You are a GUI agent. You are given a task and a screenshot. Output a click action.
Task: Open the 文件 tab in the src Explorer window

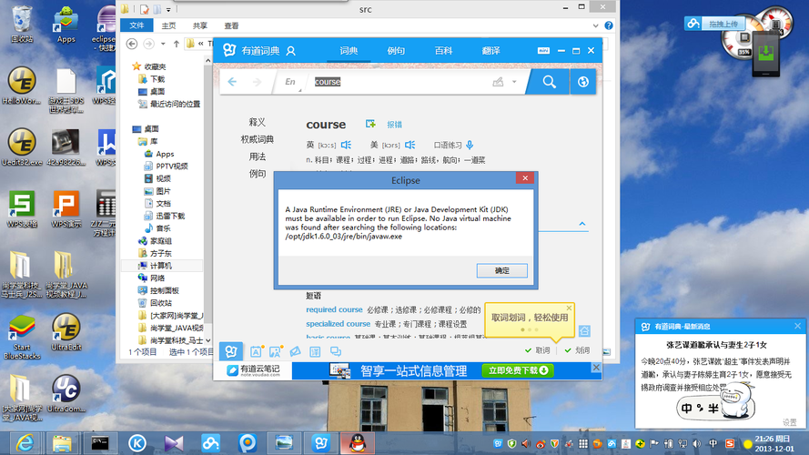(x=137, y=25)
